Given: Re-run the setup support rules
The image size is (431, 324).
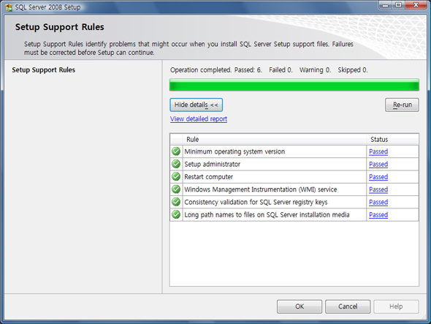Looking at the screenshot, I should [402, 105].
